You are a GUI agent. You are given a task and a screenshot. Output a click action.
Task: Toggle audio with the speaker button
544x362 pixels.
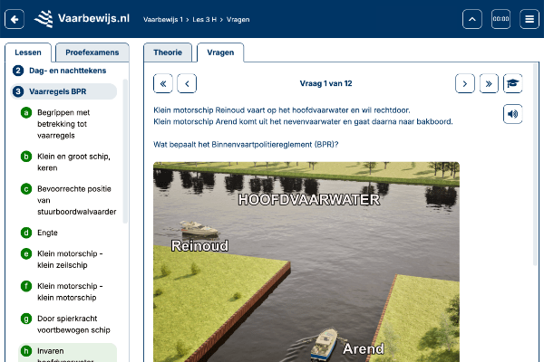(514, 113)
